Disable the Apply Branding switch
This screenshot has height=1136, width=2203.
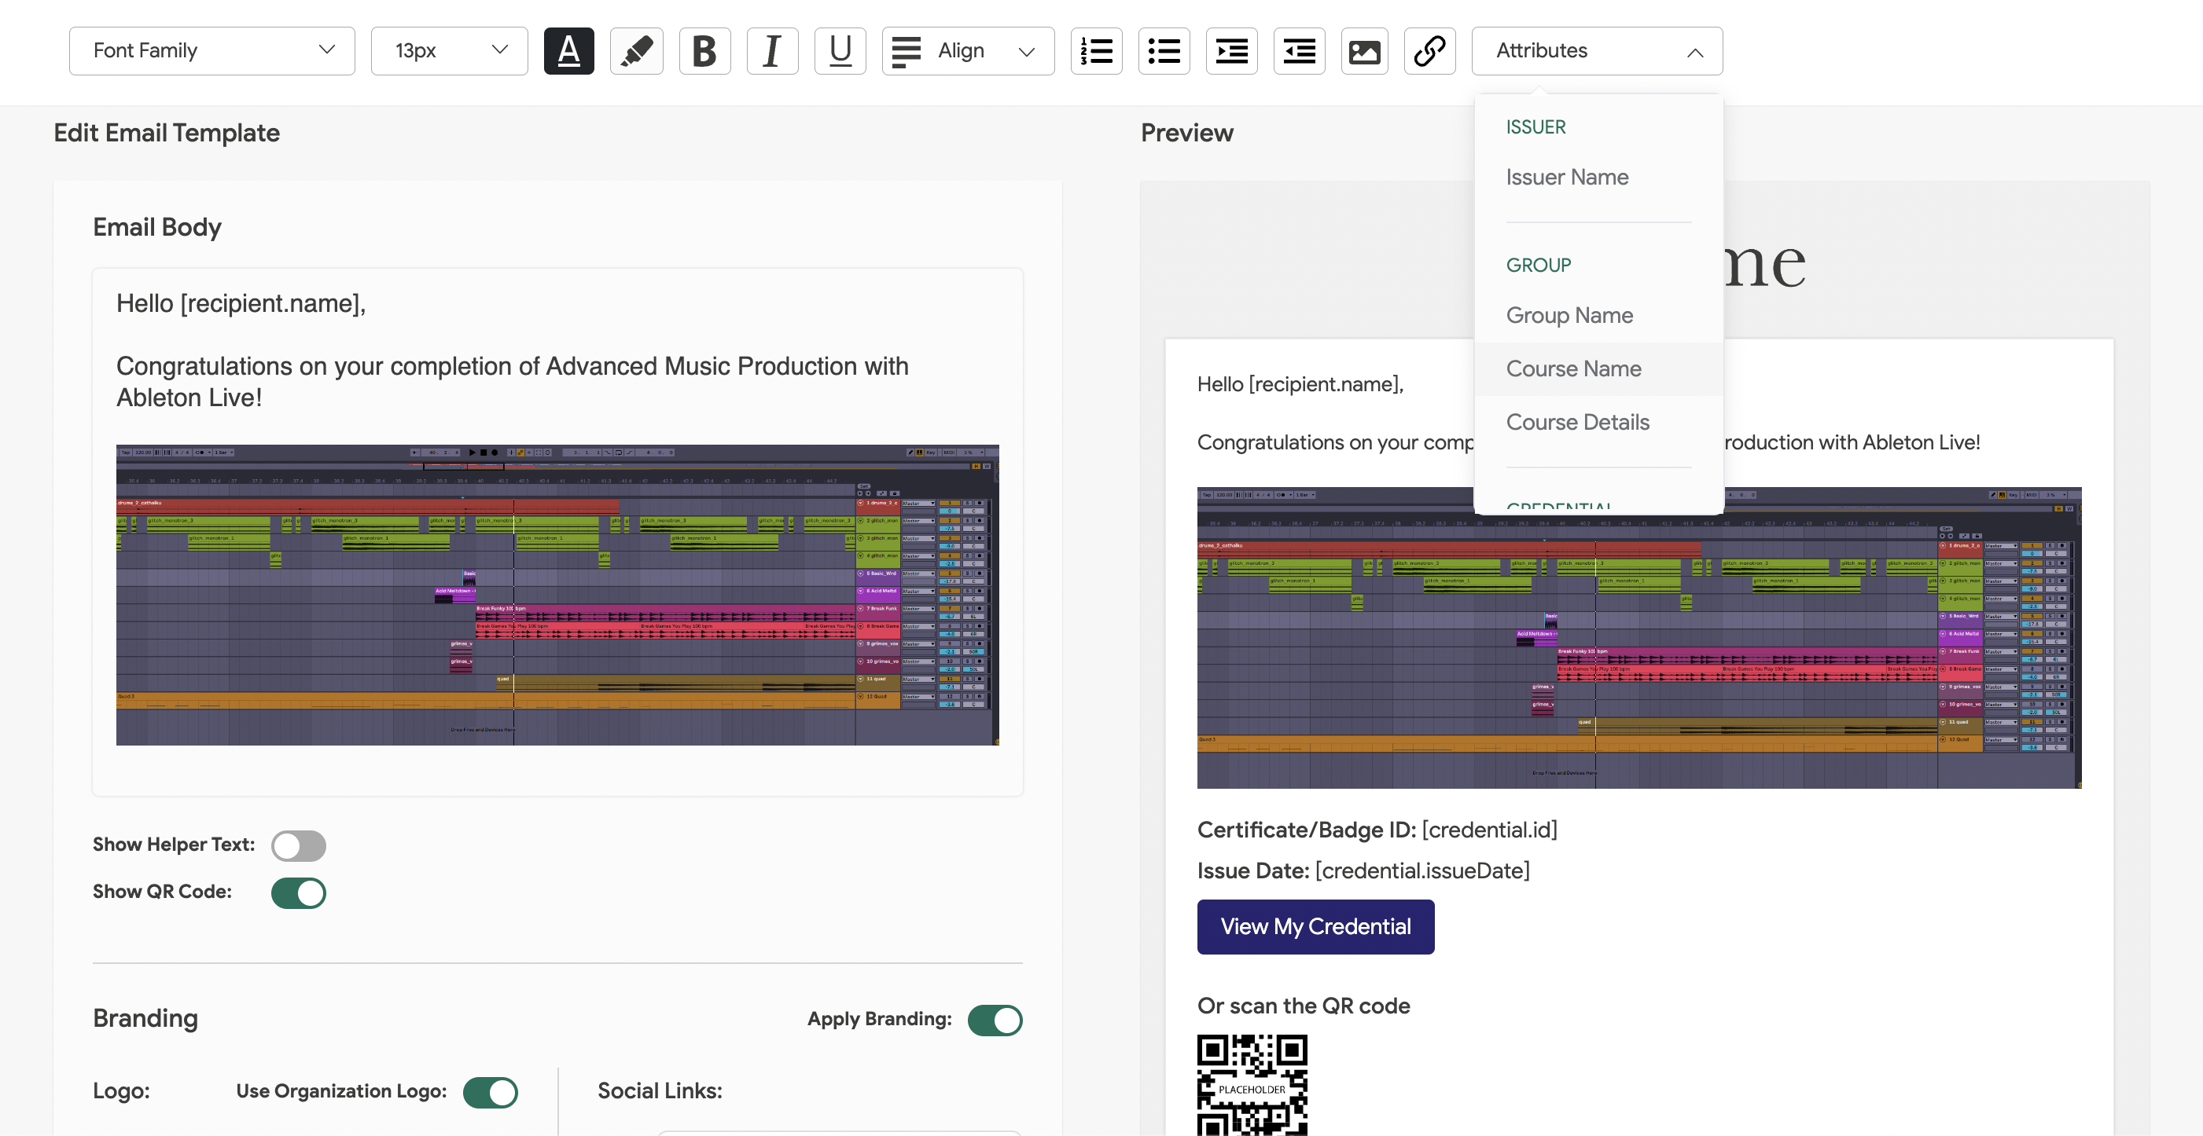click(x=995, y=1020)
